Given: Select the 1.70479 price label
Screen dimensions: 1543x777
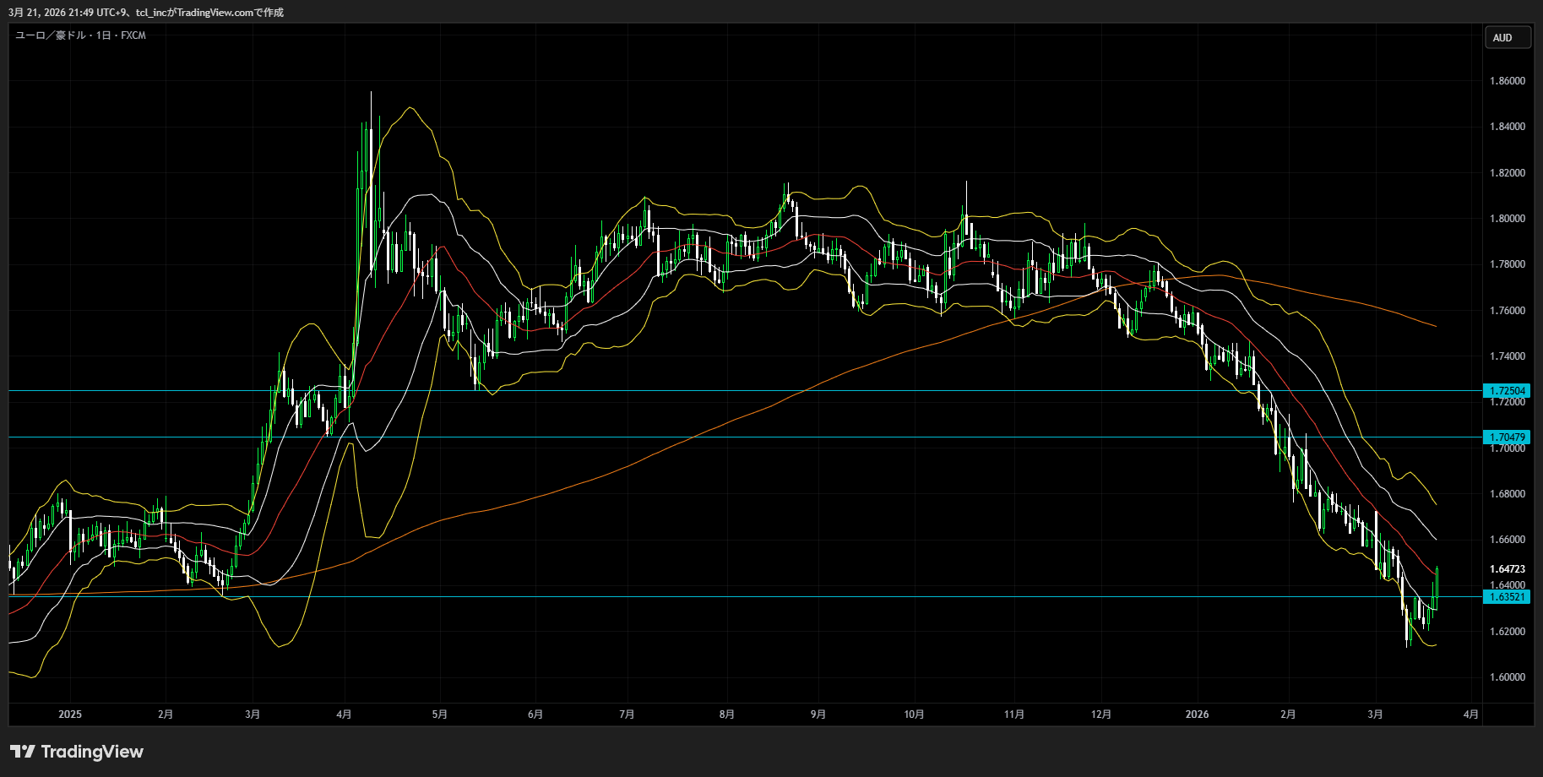Looking at the screenshot, I should [x=1507, y=437].
